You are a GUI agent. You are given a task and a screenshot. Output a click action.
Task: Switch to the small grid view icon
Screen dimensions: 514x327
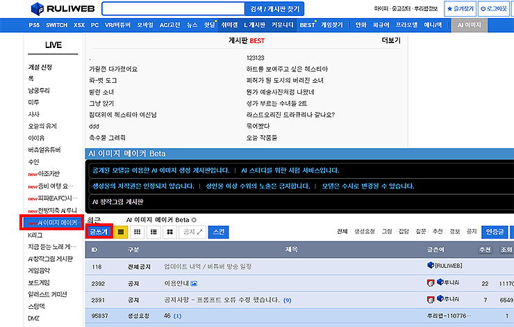coord(137,232)
